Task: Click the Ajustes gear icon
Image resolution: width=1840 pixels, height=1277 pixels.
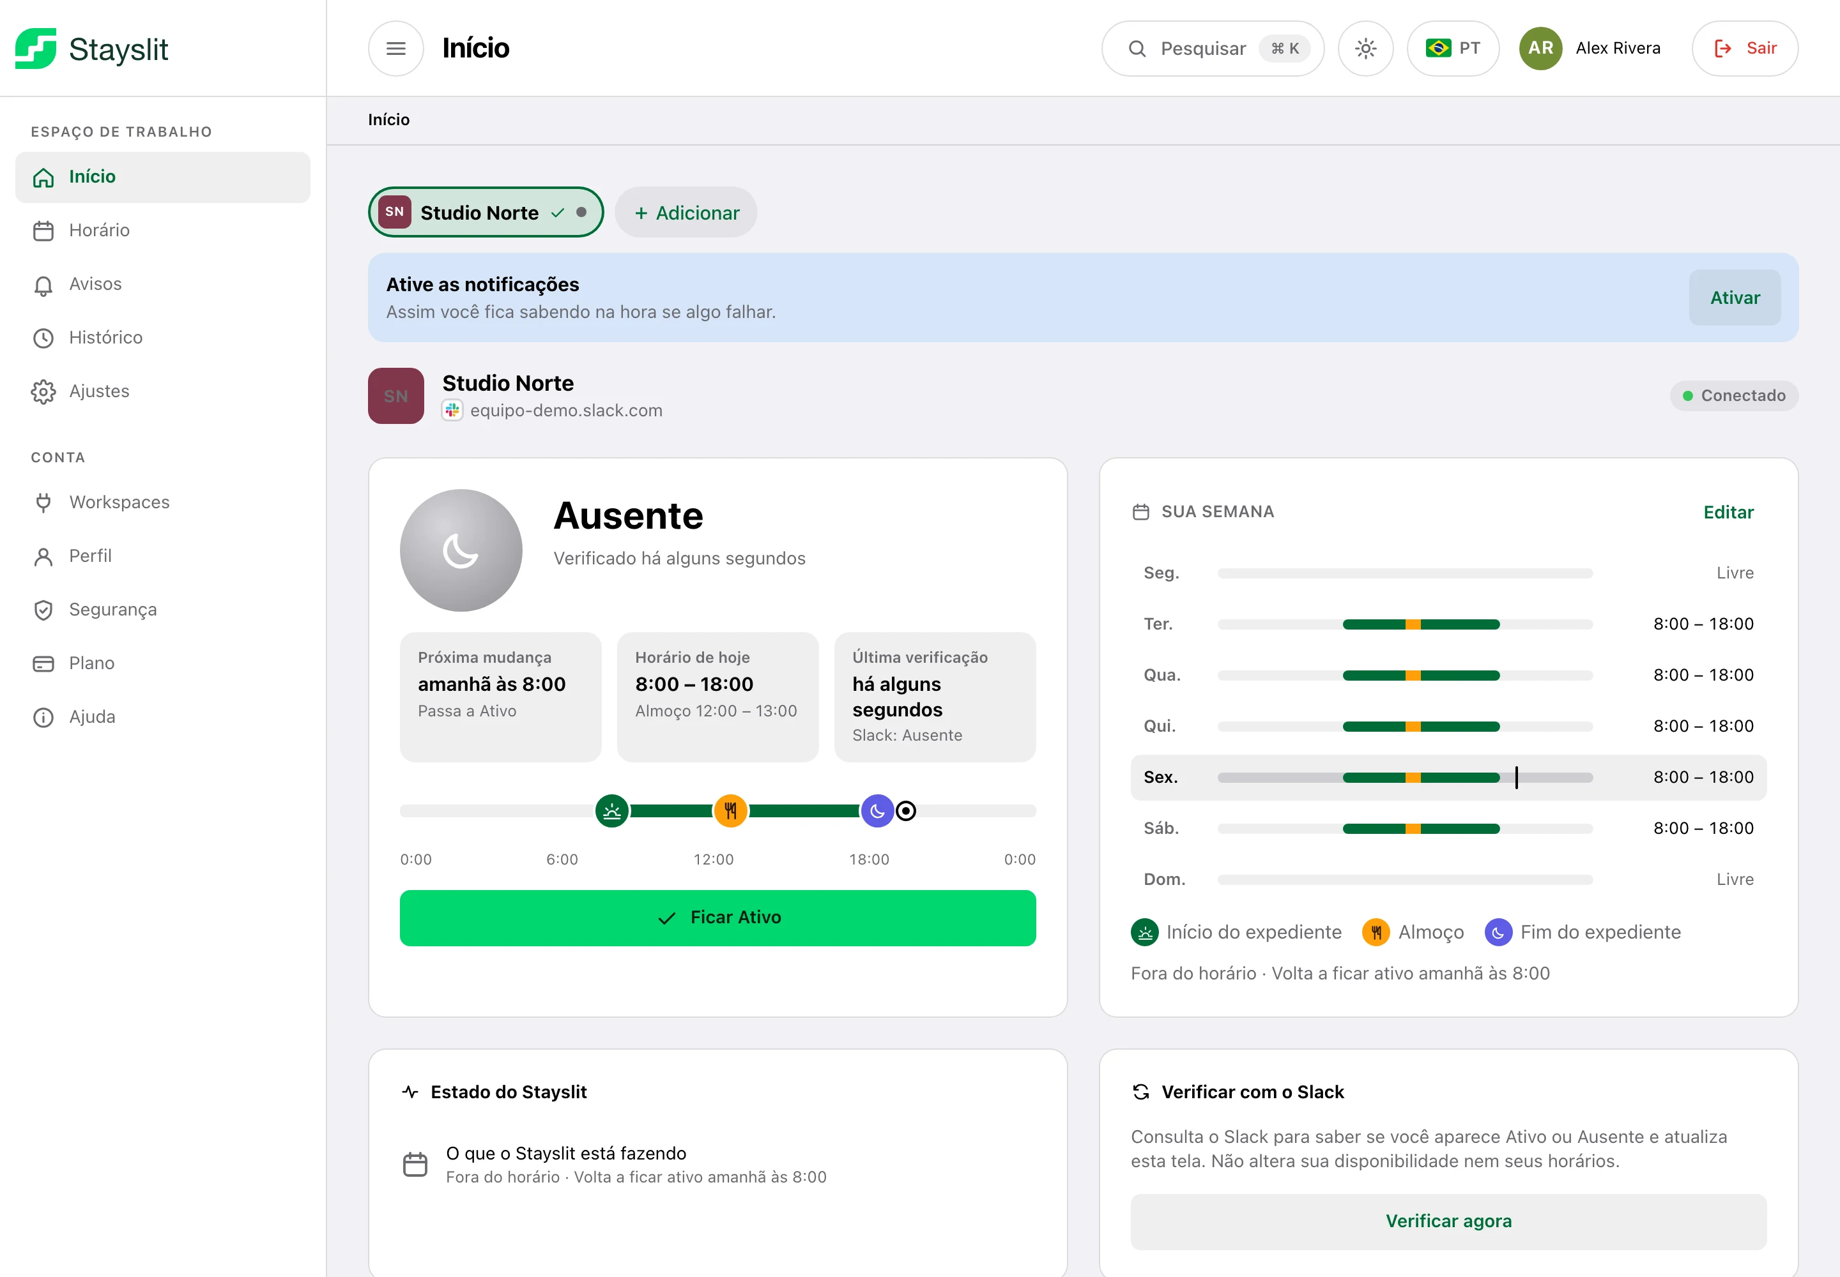Action: (43, 391)
